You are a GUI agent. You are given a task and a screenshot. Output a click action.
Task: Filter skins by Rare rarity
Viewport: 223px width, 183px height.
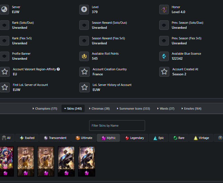(179, 138)
